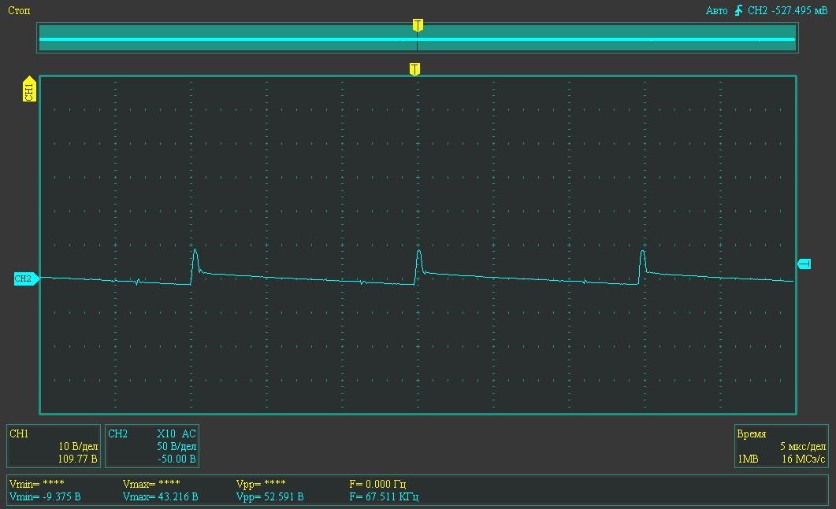Click the CH2 -527.495 мВ trigger level readout
Image resolution: width=836 pixels, height=509 pixels.
pyautogui.click(x=787, y=11)
